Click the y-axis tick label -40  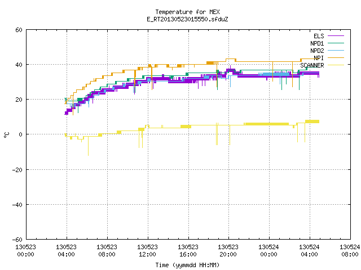pos(17,205)
